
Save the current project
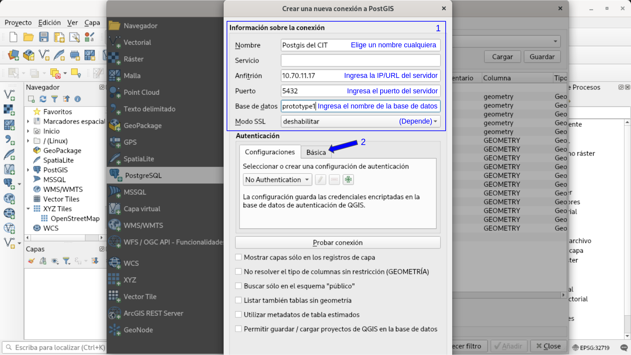[44, 37]
